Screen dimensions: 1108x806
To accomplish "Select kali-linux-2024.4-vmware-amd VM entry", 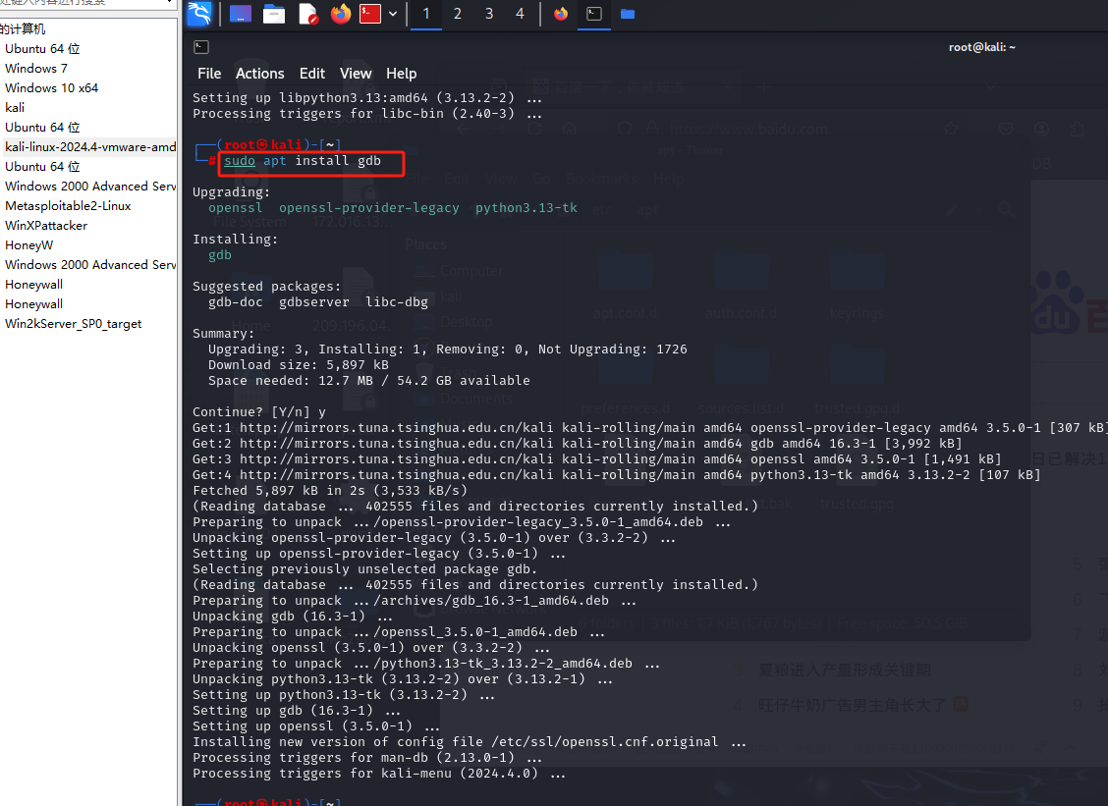I will coord(88,147).
